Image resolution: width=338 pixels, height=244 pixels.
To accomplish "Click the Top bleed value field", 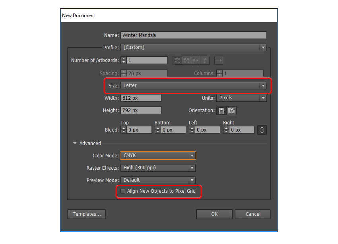I will click(139, 130).
